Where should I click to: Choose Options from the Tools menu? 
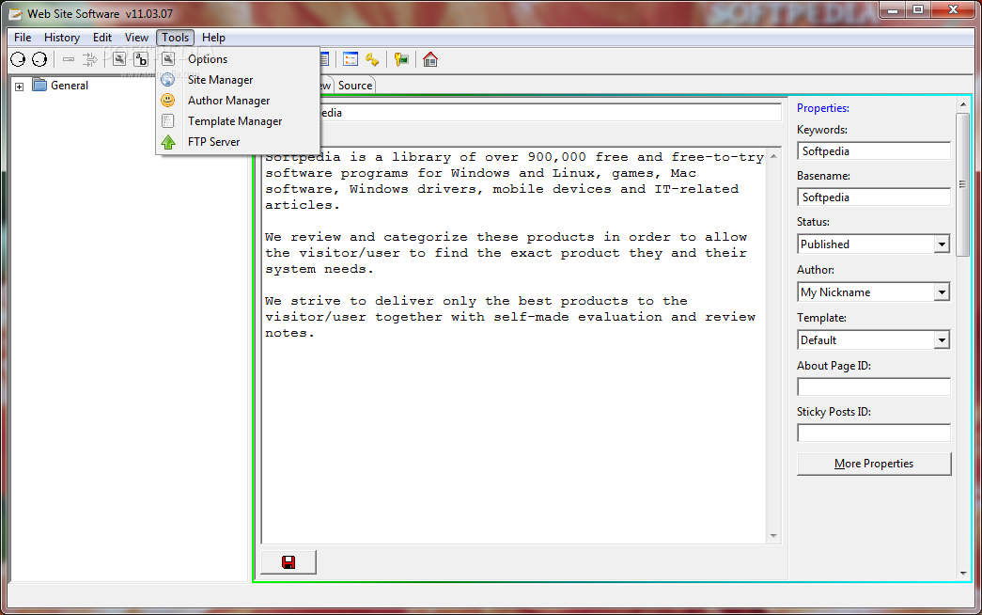(238, 59)
